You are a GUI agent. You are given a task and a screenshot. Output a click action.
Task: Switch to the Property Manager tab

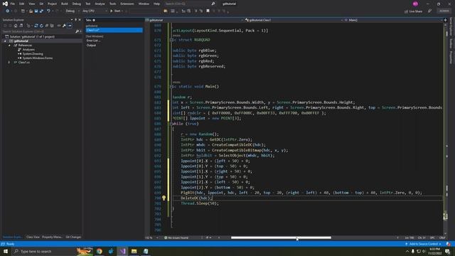52,237
